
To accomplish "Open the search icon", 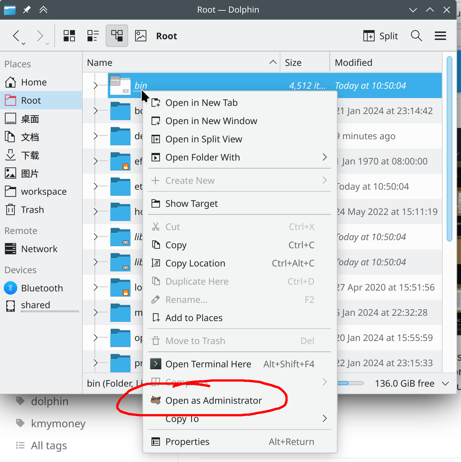I will pyautogui.click(x=416, y=36).
